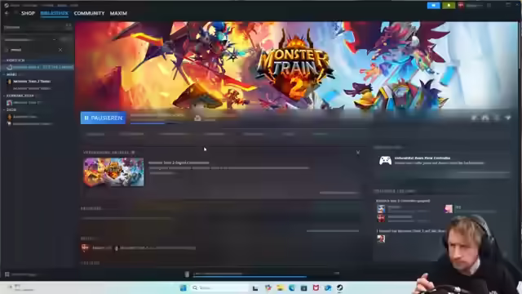This screenshot has height=294, width=522.
Task: Click the add game plus icon
Action: click(7, 274)
